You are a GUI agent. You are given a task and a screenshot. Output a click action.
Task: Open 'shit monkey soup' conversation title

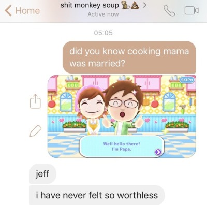click(90, 5)
